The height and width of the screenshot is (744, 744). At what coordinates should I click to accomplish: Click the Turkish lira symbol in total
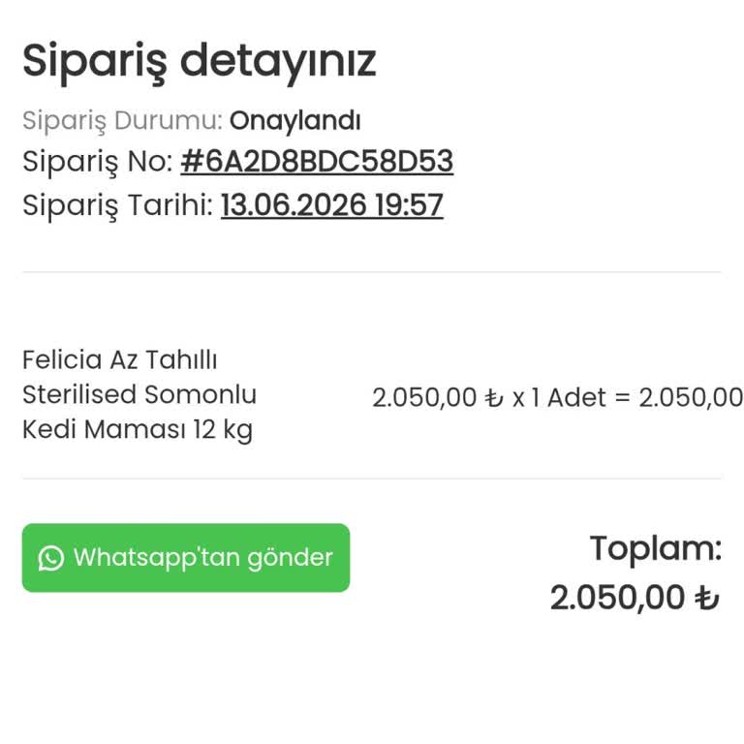coord(707,598)
